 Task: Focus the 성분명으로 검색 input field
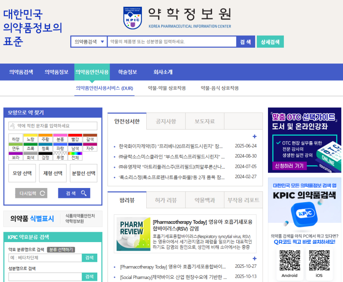(45, 277)
